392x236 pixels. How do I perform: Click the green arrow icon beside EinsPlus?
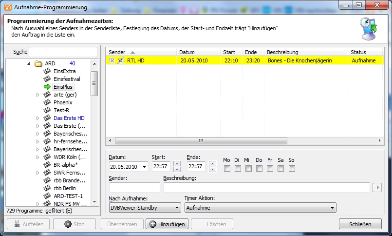(47, 87)
